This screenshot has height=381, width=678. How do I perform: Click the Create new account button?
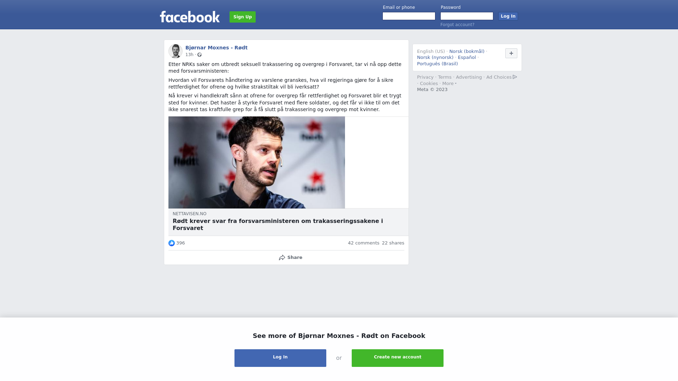click(398, 358)
